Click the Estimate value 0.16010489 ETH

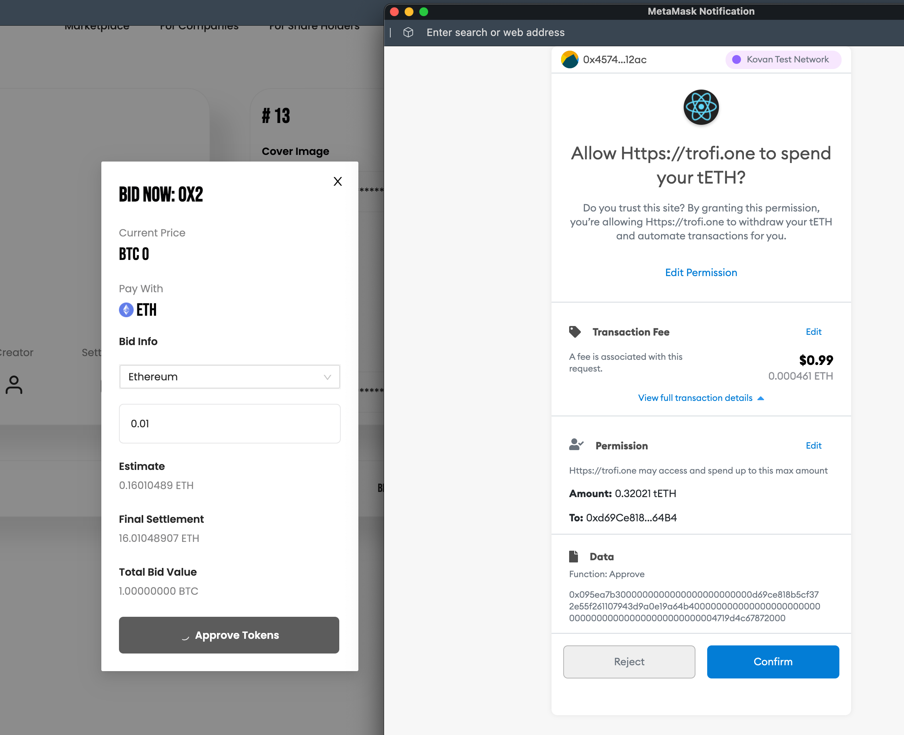pos(156,486)
